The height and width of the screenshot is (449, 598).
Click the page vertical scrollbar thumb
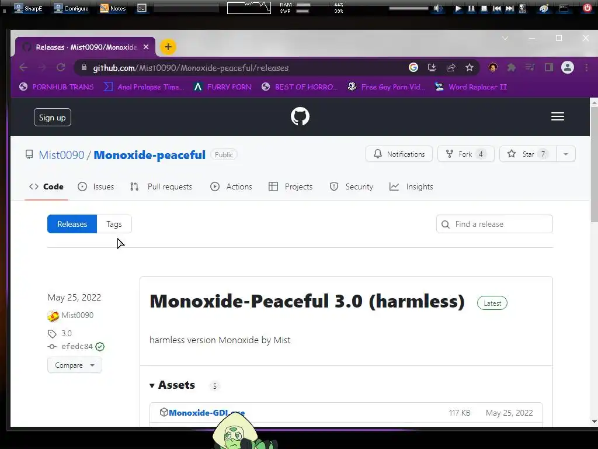coord(594,164)
